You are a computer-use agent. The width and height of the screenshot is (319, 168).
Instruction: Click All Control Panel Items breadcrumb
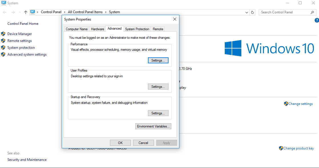click(85, 12)
